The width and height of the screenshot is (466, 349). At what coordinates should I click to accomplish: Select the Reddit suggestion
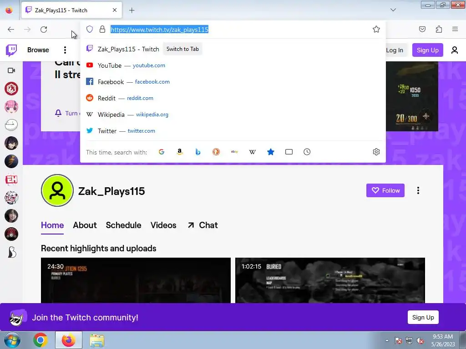coord(233,98)
